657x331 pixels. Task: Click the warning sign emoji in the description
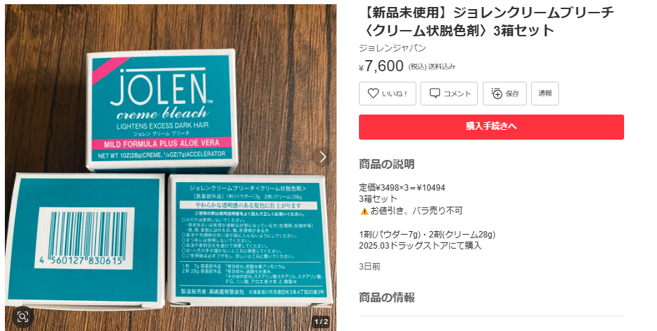pyautogui.click(x=364, y=211)
